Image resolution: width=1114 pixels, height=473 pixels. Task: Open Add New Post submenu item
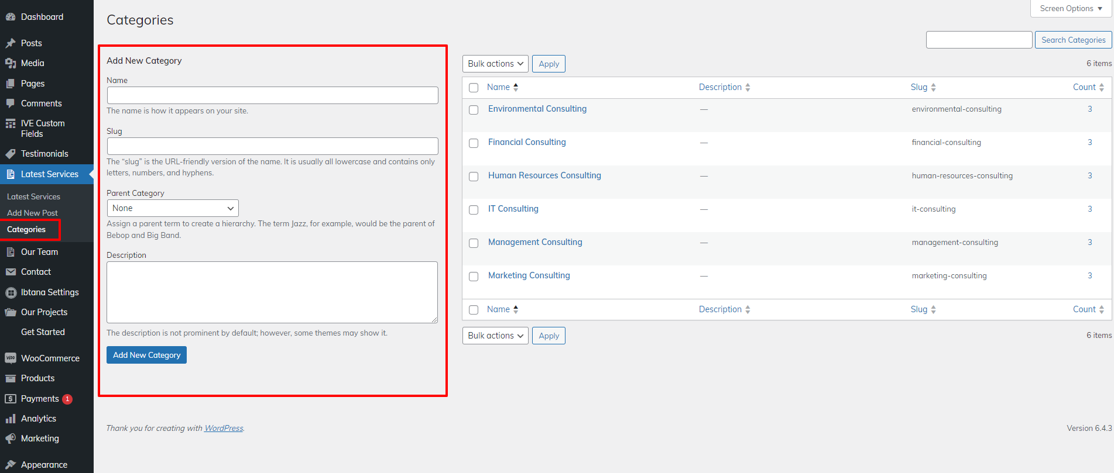click(x=32, y=213)
